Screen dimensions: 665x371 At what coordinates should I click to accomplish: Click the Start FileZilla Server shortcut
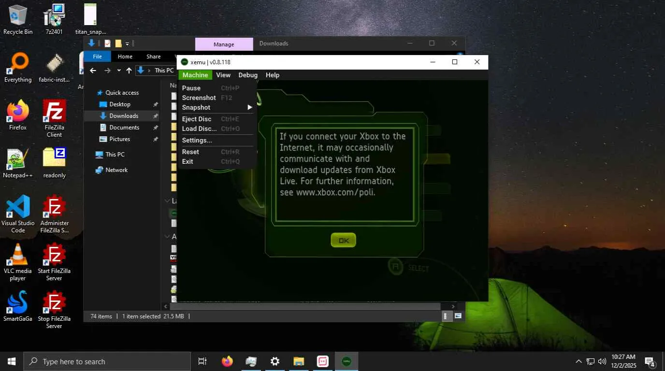[x=54, y=262]
